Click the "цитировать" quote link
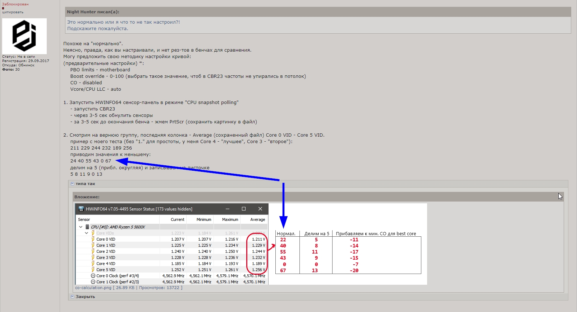The width and height of the screenshot is (577, 312). pos(13,12)
